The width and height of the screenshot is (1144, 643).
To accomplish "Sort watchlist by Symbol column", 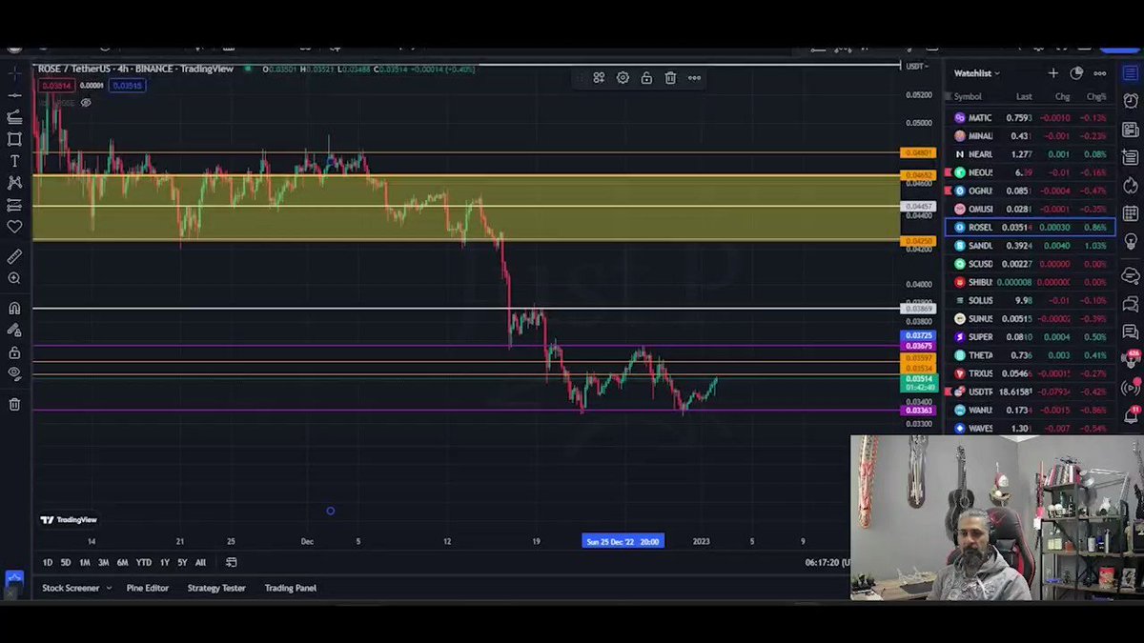I will [968, 96].
